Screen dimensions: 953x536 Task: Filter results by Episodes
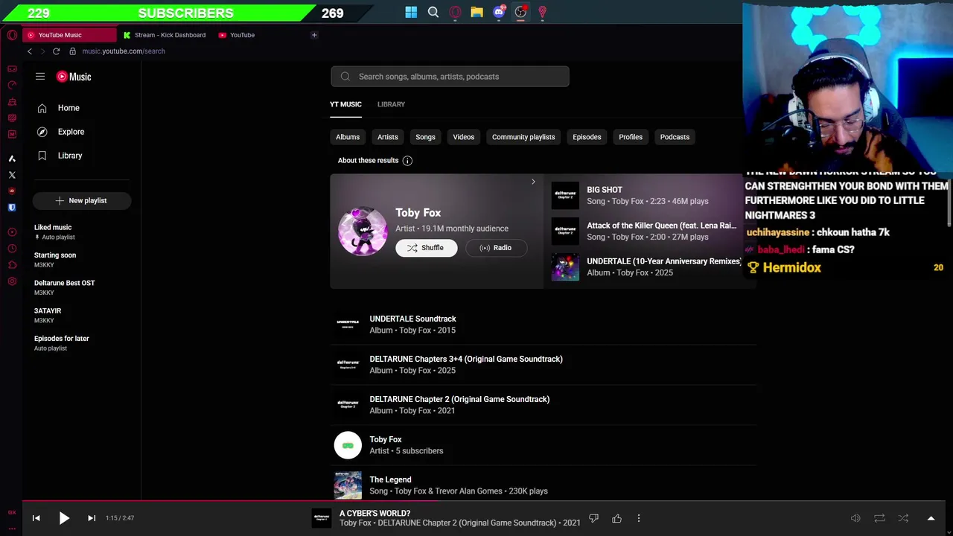coord(587,137)
